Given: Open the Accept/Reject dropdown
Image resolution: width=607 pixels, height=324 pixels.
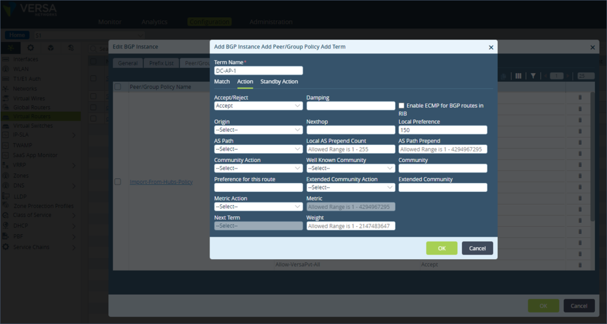Looking at the screenshot, I should [258, 106].
